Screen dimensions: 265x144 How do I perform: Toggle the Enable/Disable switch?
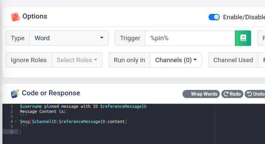pyautogui.click(x=214, y=17)
